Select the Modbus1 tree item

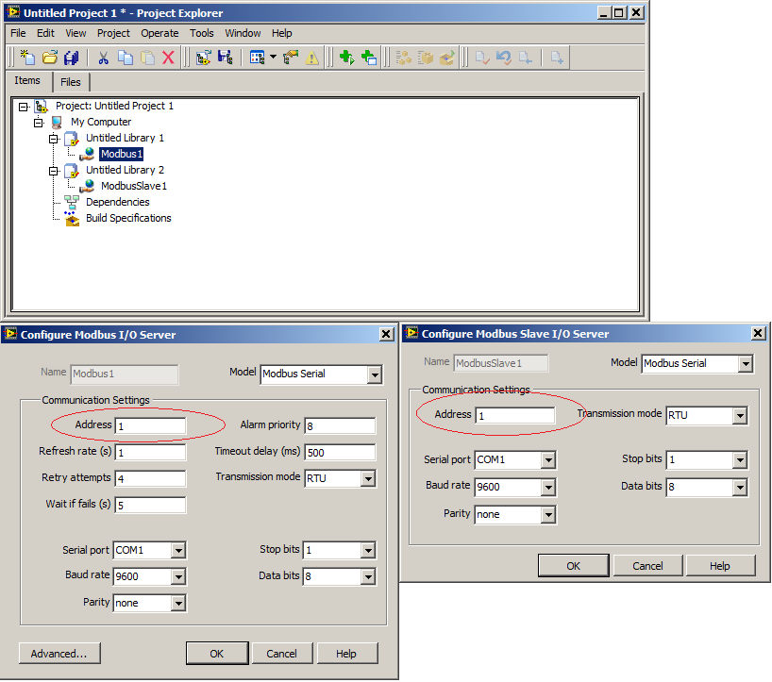click(122, 154)
